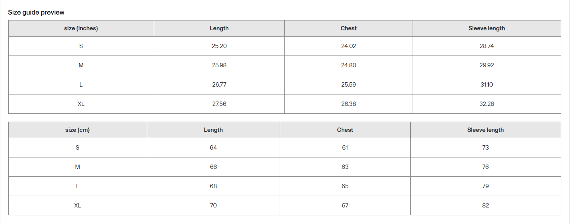
Task: Click the cm table Length header
Action: pyautogui.click(x=213, y=130)
